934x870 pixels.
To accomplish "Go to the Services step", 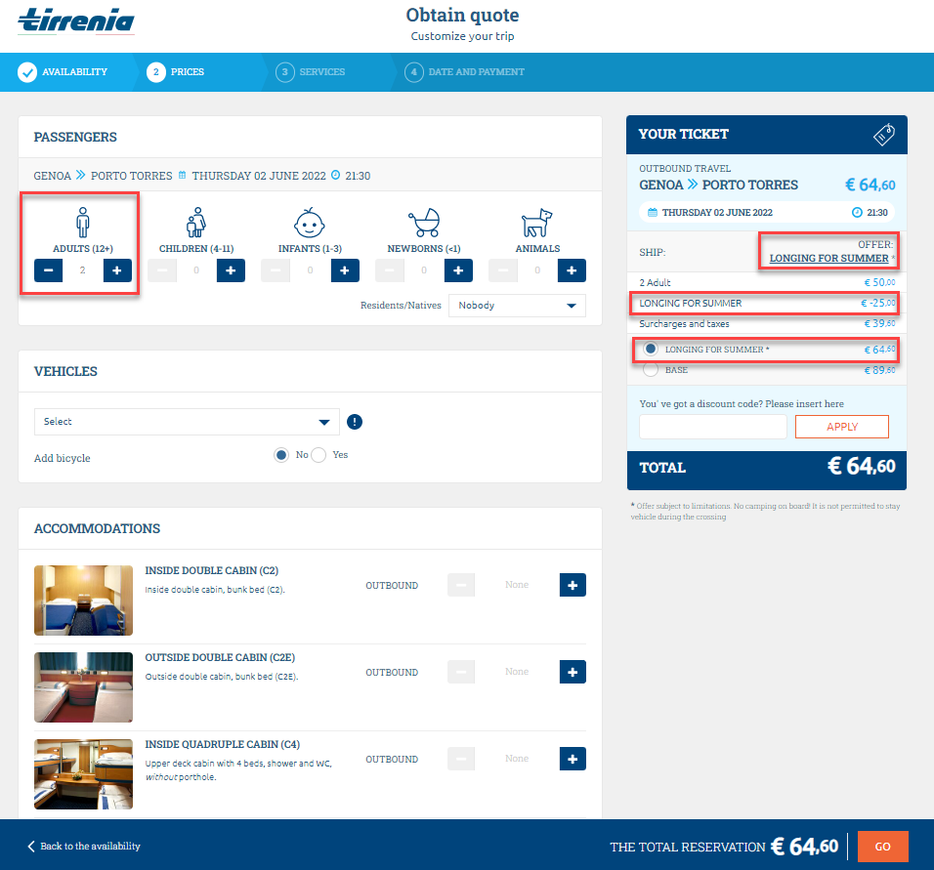I will tap(311, 72).
